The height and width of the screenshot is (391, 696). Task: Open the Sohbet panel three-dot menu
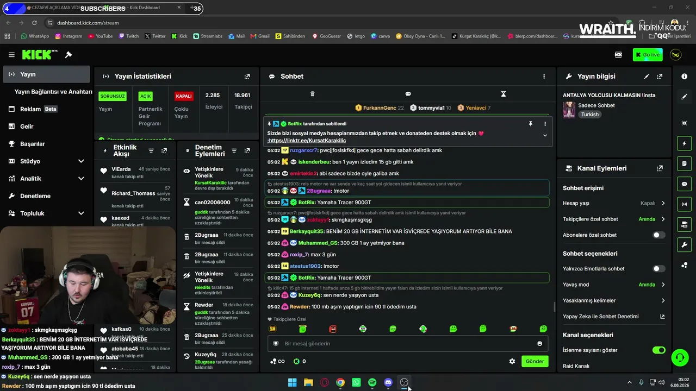(544, 77)
